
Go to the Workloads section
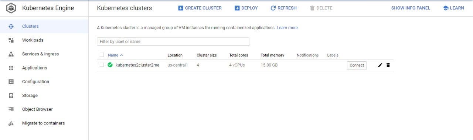pyautogui.click(x=33, y=40)
